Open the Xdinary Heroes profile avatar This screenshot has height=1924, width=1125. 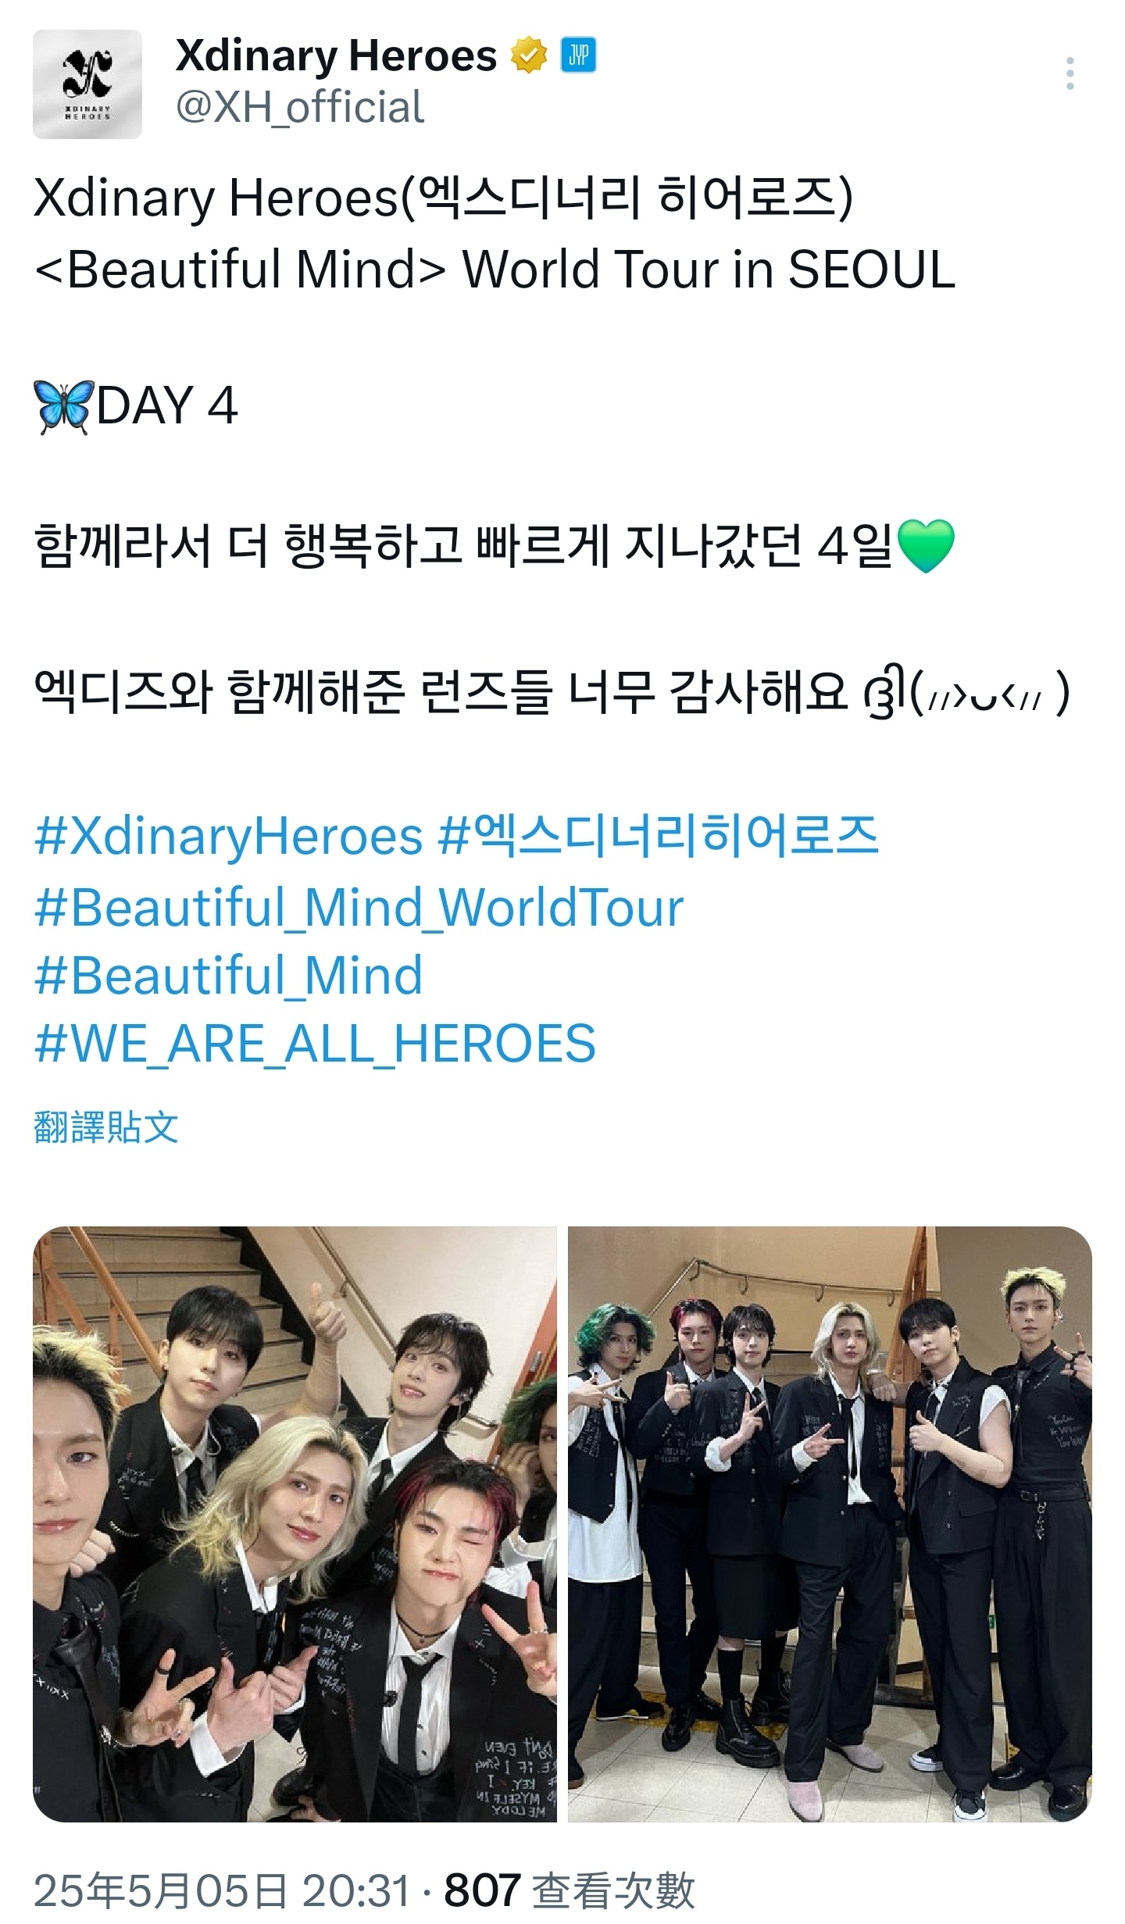[87, 84]
